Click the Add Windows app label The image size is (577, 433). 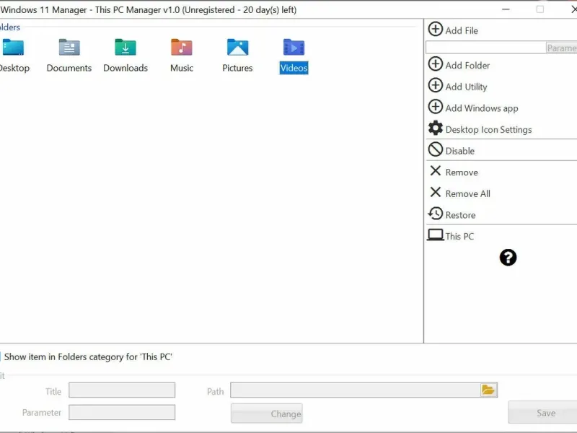point(482,108)
